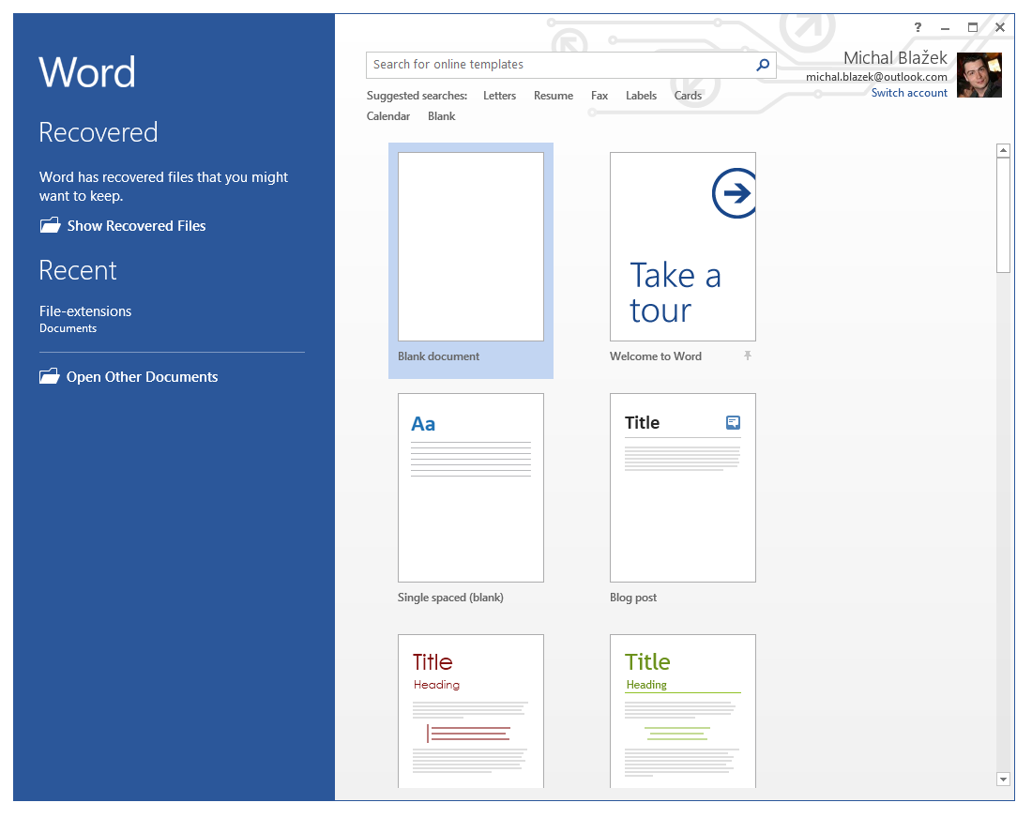This screenshot has height=818, width=1032.
Task: Search suggested Fax templates
Action: (599, 96)
